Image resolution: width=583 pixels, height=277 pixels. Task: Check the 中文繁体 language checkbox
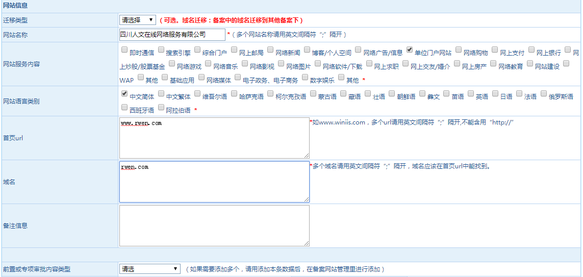pos(161,94)
